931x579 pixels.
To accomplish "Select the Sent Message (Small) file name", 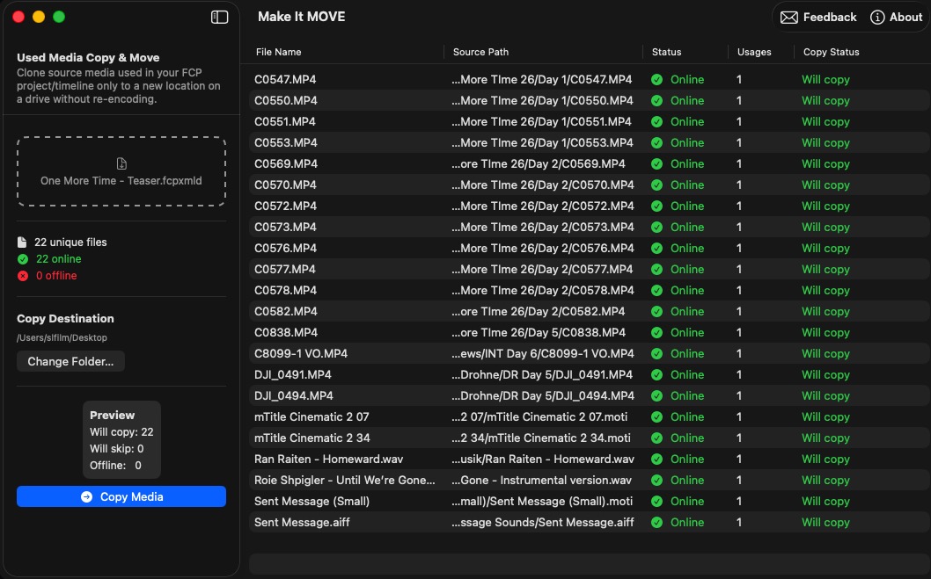I will [312, 502].
